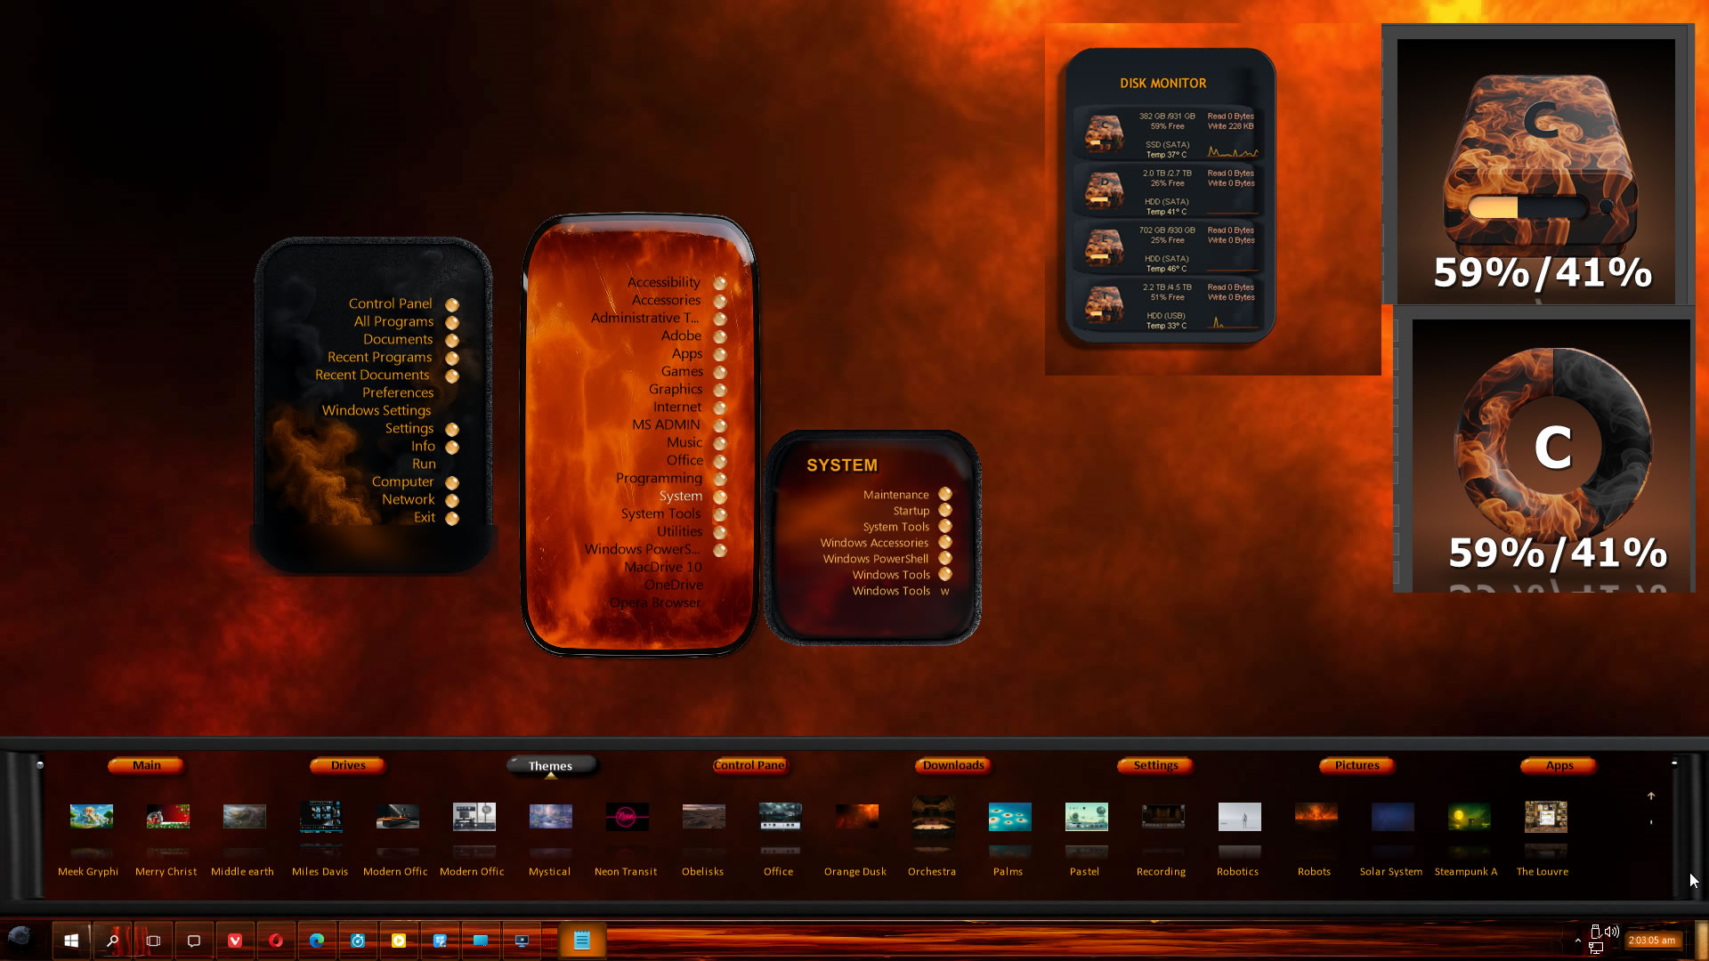
Task: Expand Games folder via its orb
Action: coord(720,372)
